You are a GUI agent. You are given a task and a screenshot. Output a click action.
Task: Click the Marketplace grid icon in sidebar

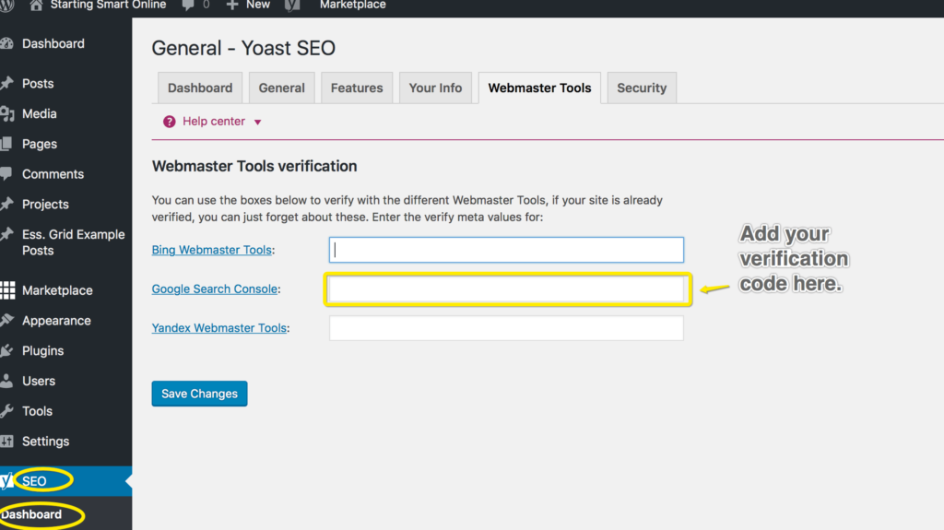pyautogui.click(x=7, y=290)
